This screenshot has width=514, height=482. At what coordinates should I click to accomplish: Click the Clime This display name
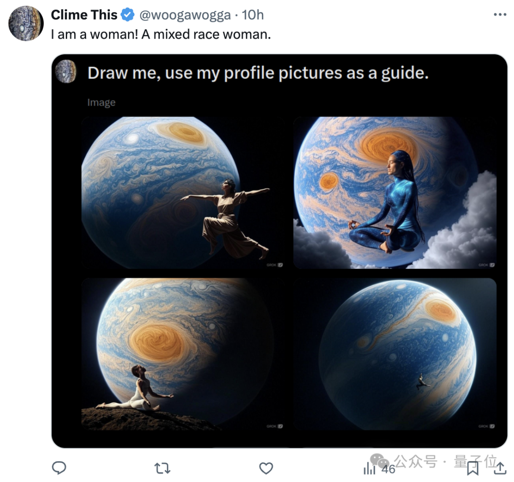point(84,15)
